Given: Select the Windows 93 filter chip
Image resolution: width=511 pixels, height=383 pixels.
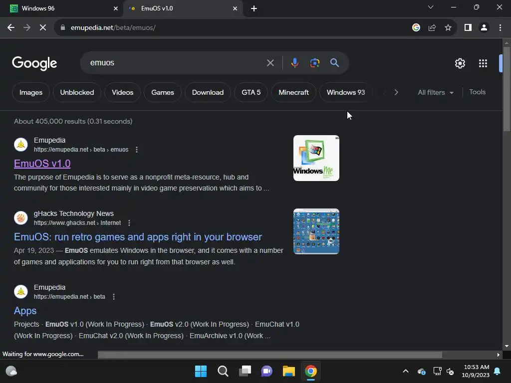Looking at the screenshot, I should 346,92.
